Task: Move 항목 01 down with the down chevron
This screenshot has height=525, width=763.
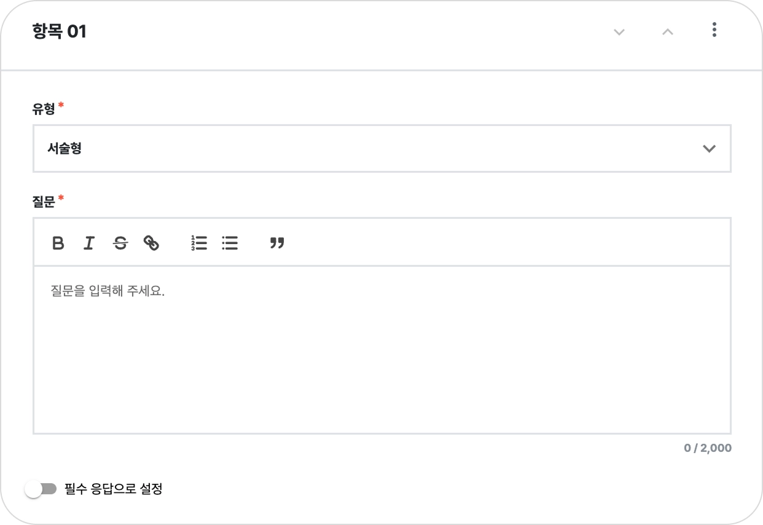Action: [x=619, y=32]
